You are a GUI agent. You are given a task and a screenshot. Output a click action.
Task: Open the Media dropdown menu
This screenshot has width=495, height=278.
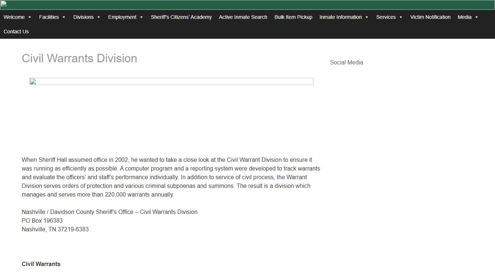click(465, 17)
